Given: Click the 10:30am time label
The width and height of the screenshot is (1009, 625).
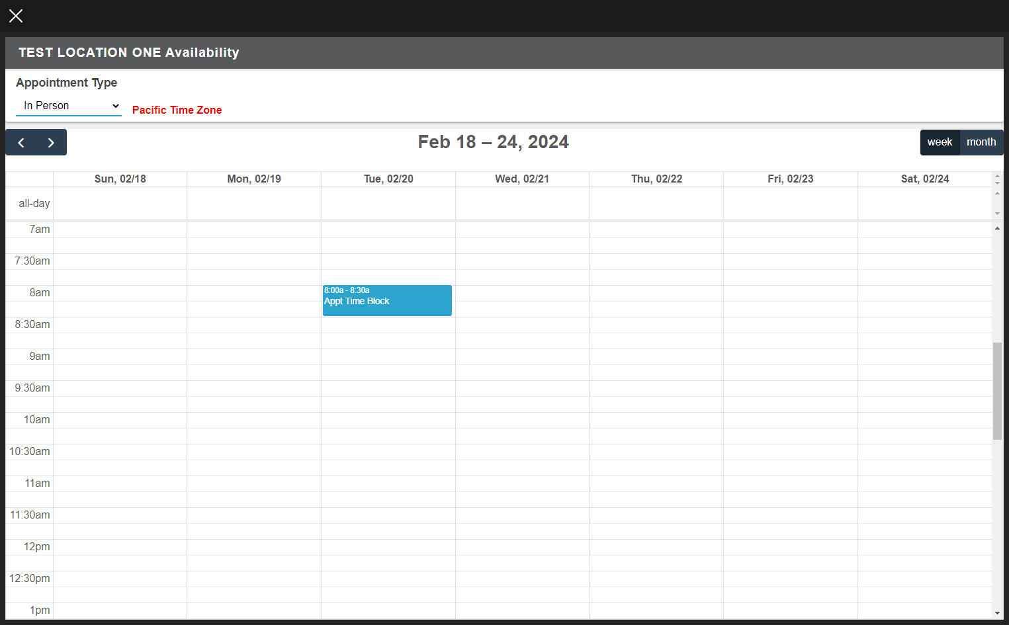Looking at the screenshot, I should point(30,452).
